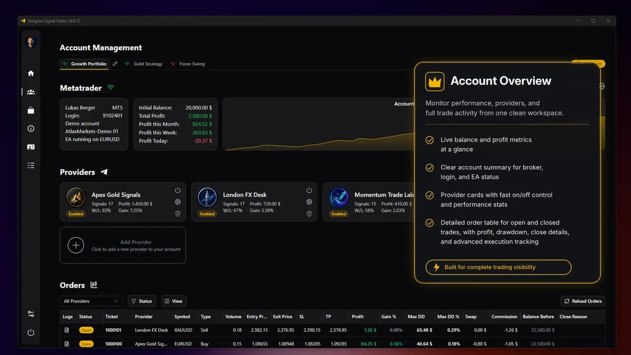Click the EURUSD symbol in orders table
Image resolution: width=631 pixels, height=355 pixels.
click(x=184, y=344)
